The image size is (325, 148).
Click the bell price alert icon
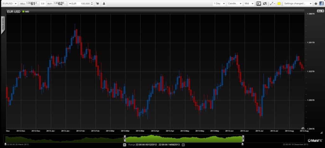104,3
